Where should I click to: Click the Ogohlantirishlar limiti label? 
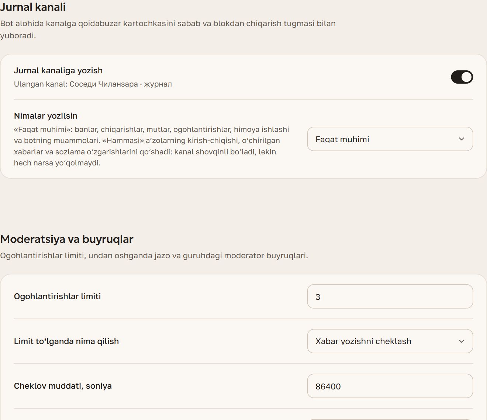point(57,296)
